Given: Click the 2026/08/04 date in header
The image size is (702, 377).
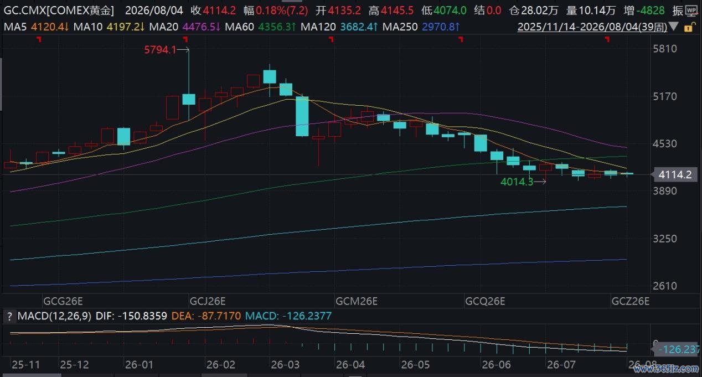Looking at the screenshot, I should pos(154,11).
